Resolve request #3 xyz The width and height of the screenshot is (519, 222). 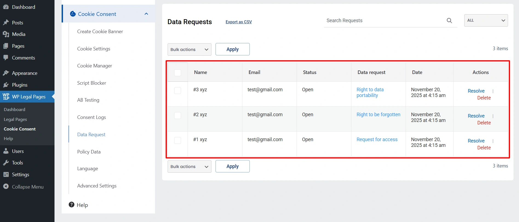click(x=476, y=91)
